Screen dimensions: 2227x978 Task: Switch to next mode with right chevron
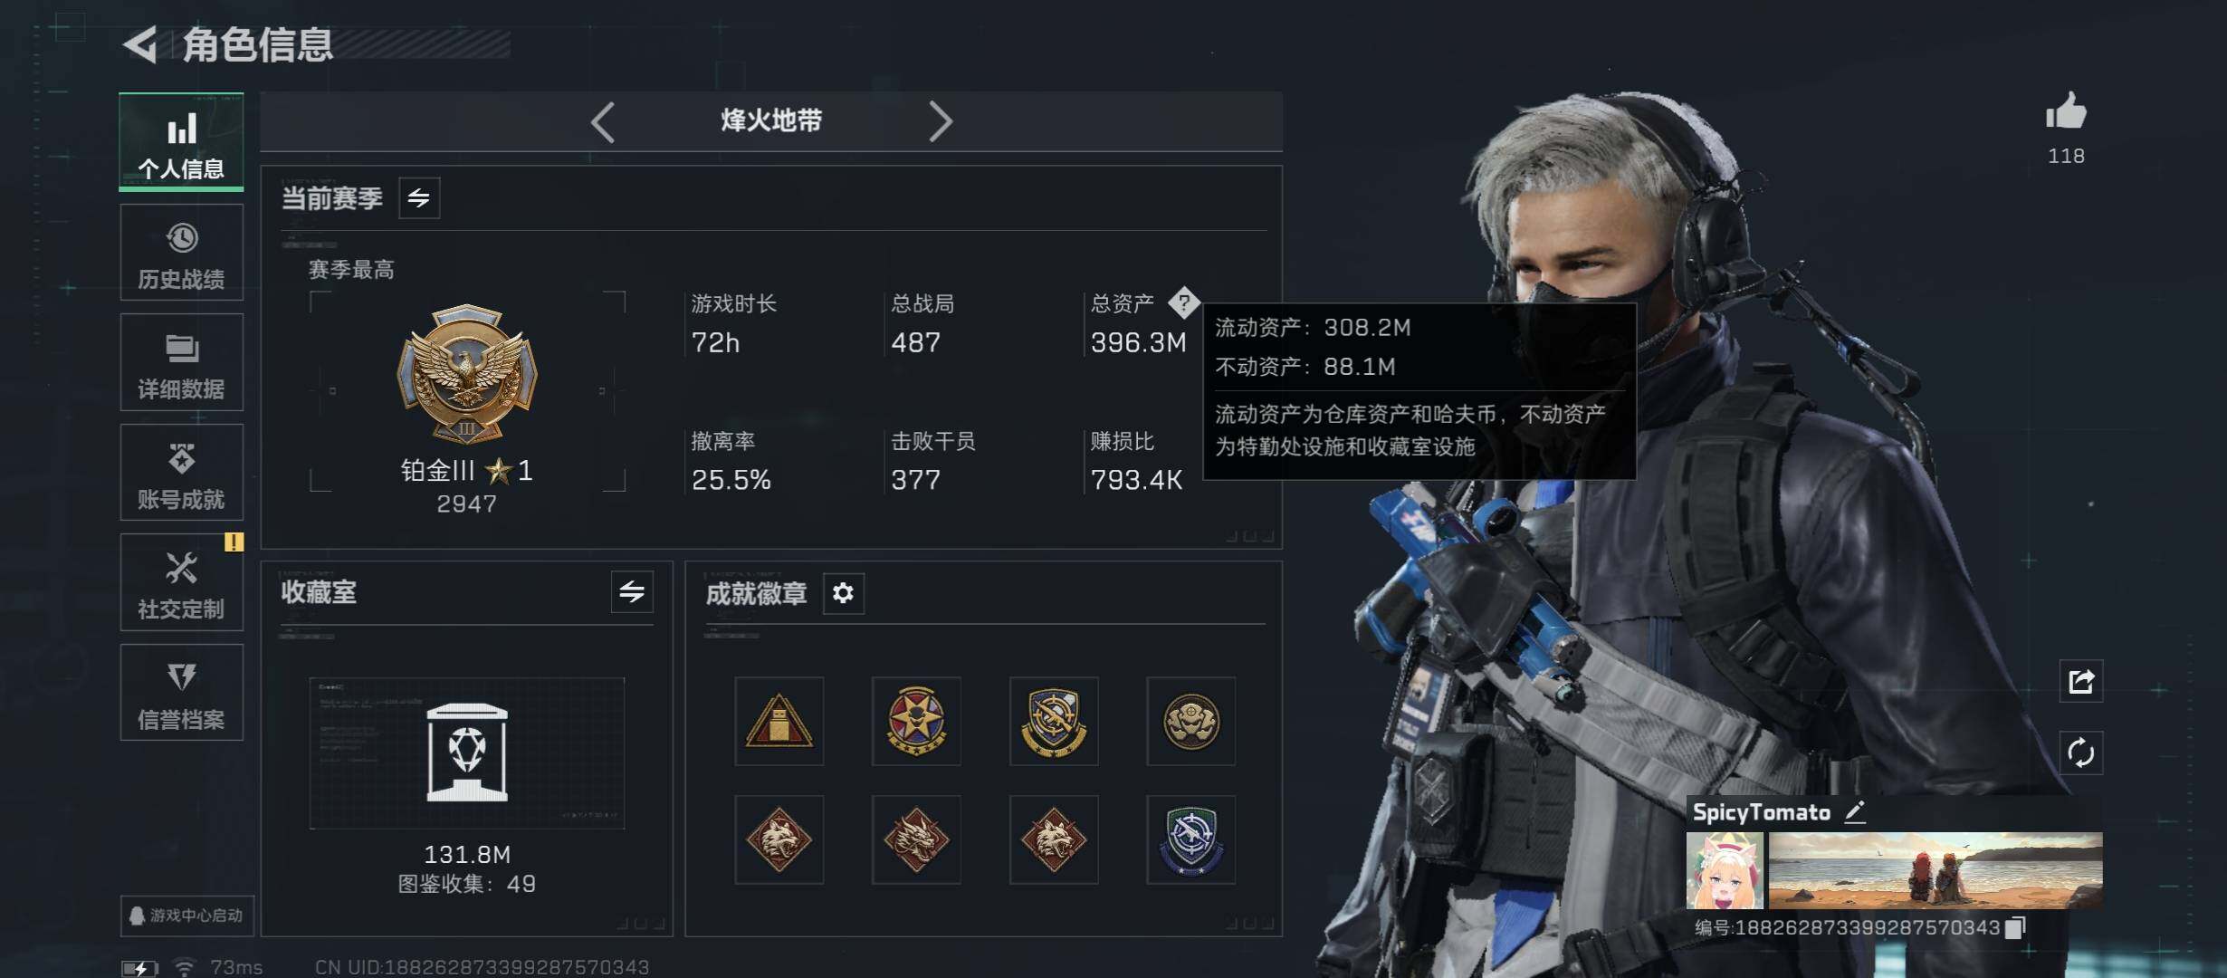(x=941, y=121)
